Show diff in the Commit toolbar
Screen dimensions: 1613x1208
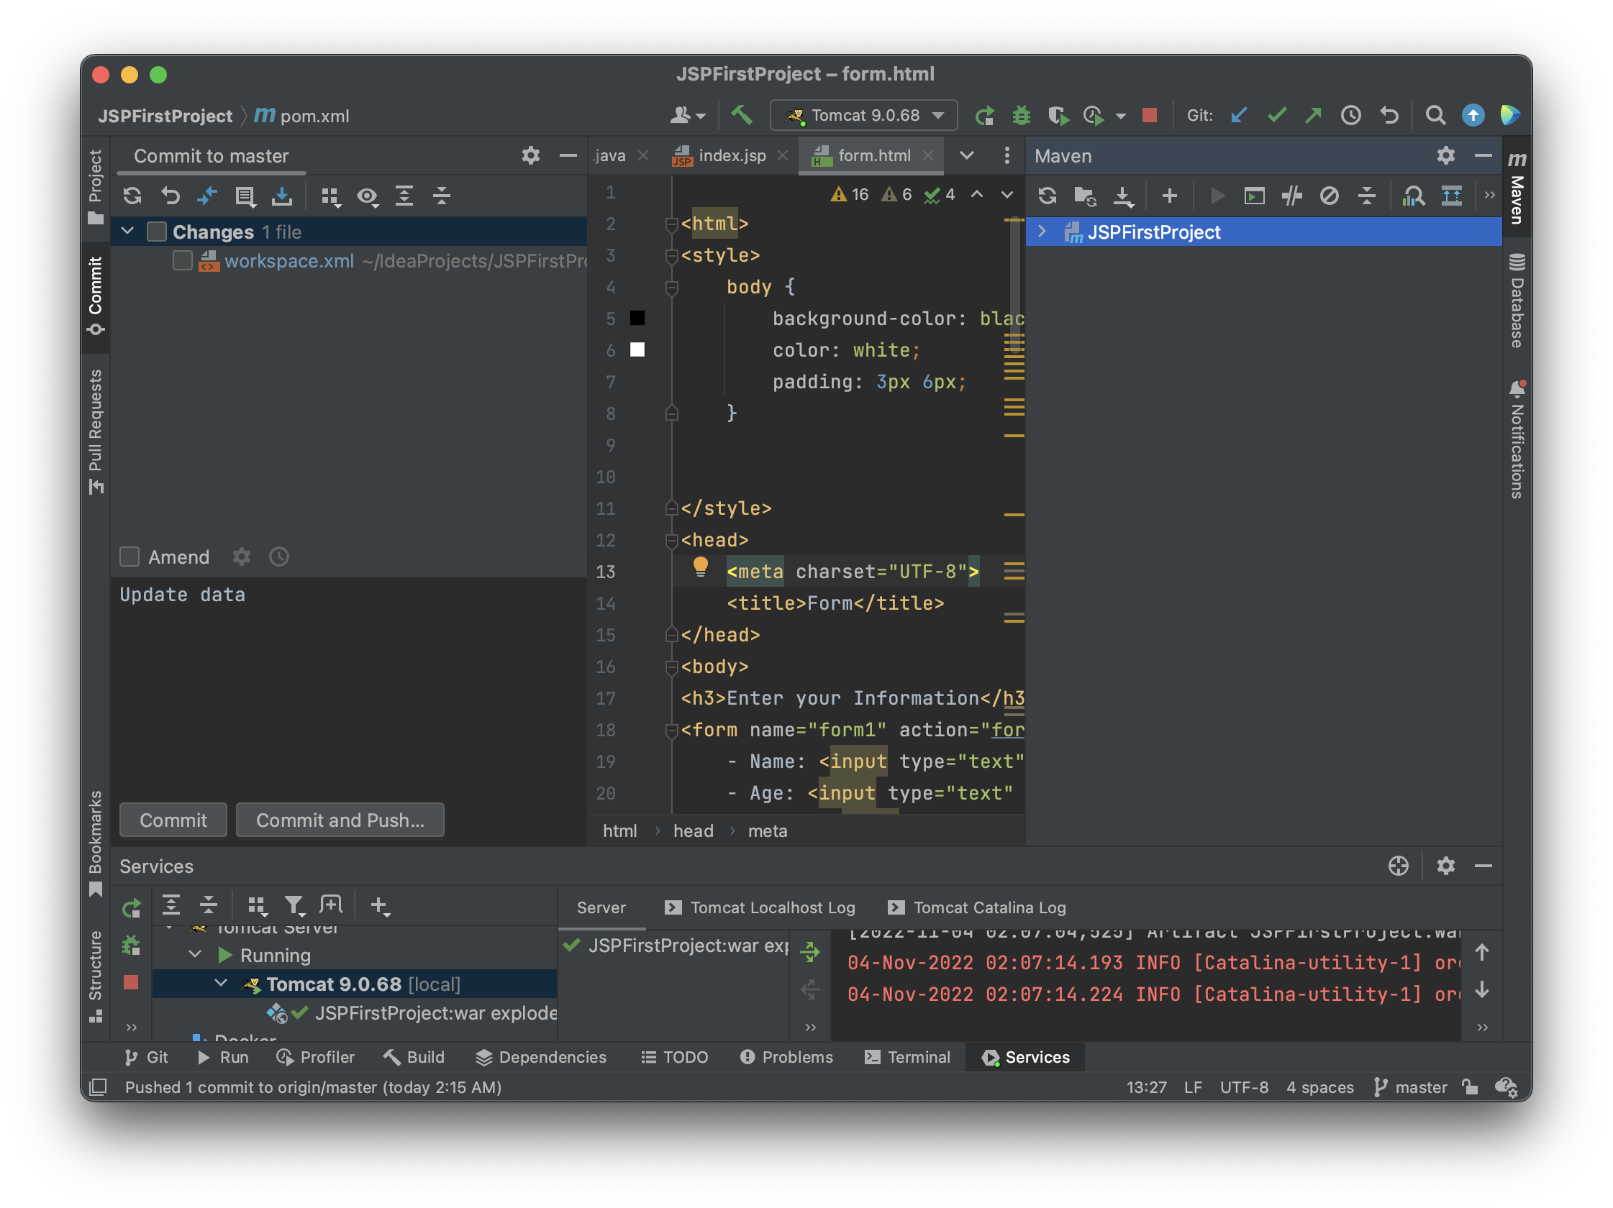point(207,196)
